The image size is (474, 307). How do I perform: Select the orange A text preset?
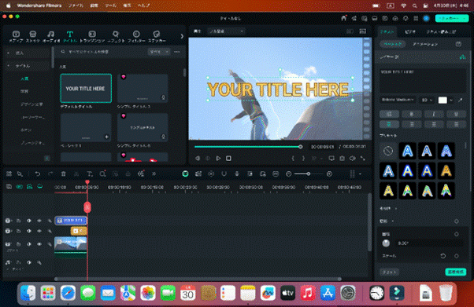446,170
